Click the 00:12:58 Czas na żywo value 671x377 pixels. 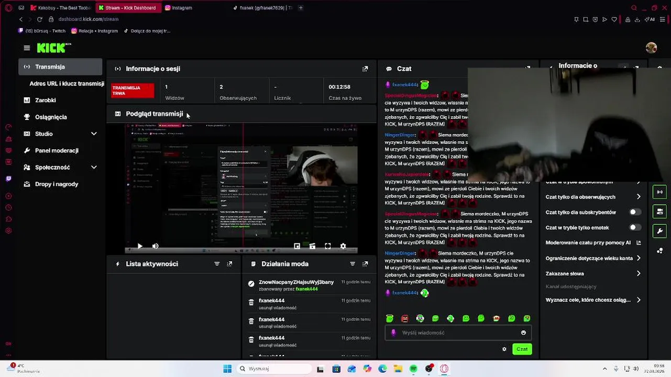pos(339,87)
